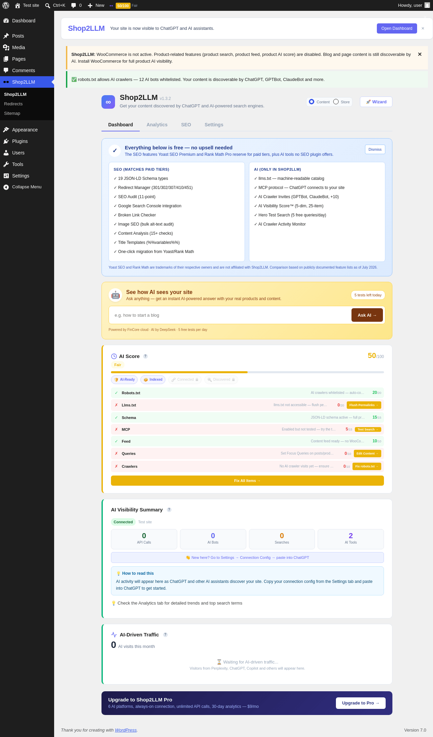Open Redirects submenu item

tap(27, 104)
